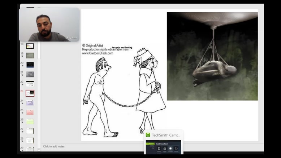Trigger animation star icon under slide 28
This screenshot has width=281, height=158.
click(x=22, y=142)
